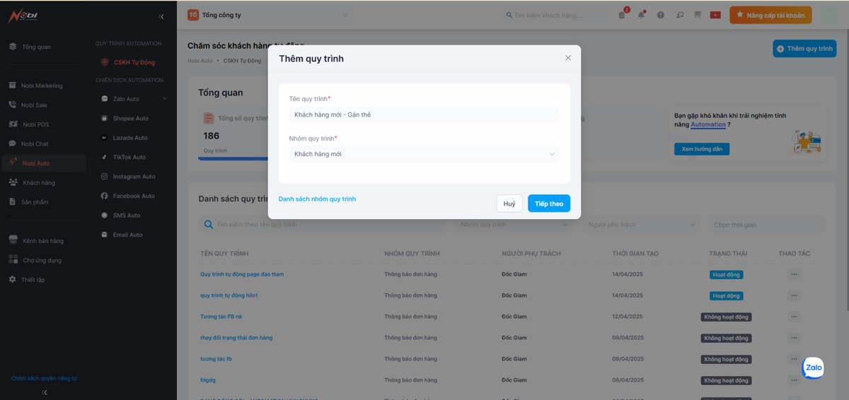The height and width of the screenshot is (400, 849).
Task: Collapse the automation sidebar panel
Action: point(161,16)
